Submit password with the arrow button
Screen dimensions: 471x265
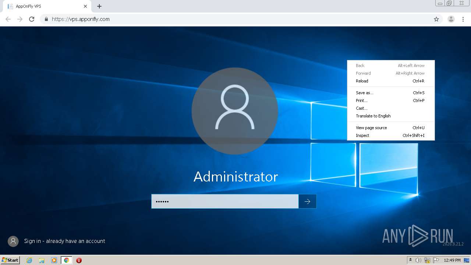(x=308, y=201)
